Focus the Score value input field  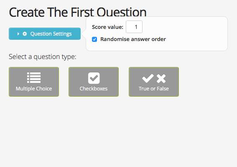click(x=134, y=27)
